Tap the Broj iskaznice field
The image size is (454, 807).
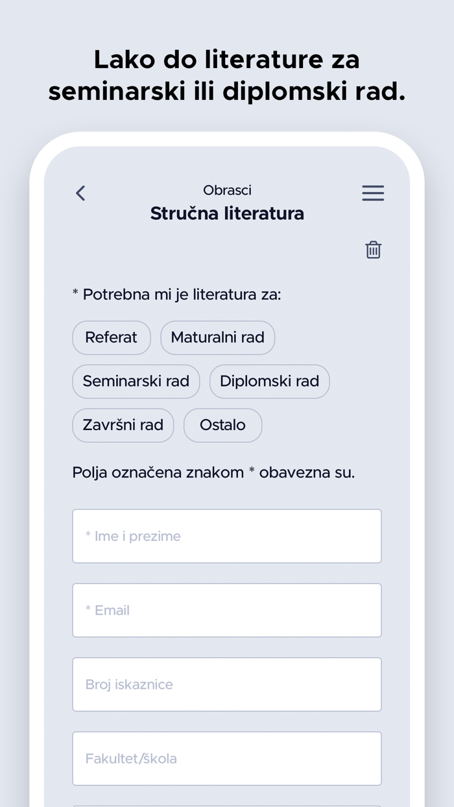tap(227, 684)
